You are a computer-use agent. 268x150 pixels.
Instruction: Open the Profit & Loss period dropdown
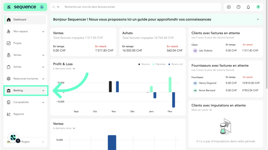coord(64,69)
